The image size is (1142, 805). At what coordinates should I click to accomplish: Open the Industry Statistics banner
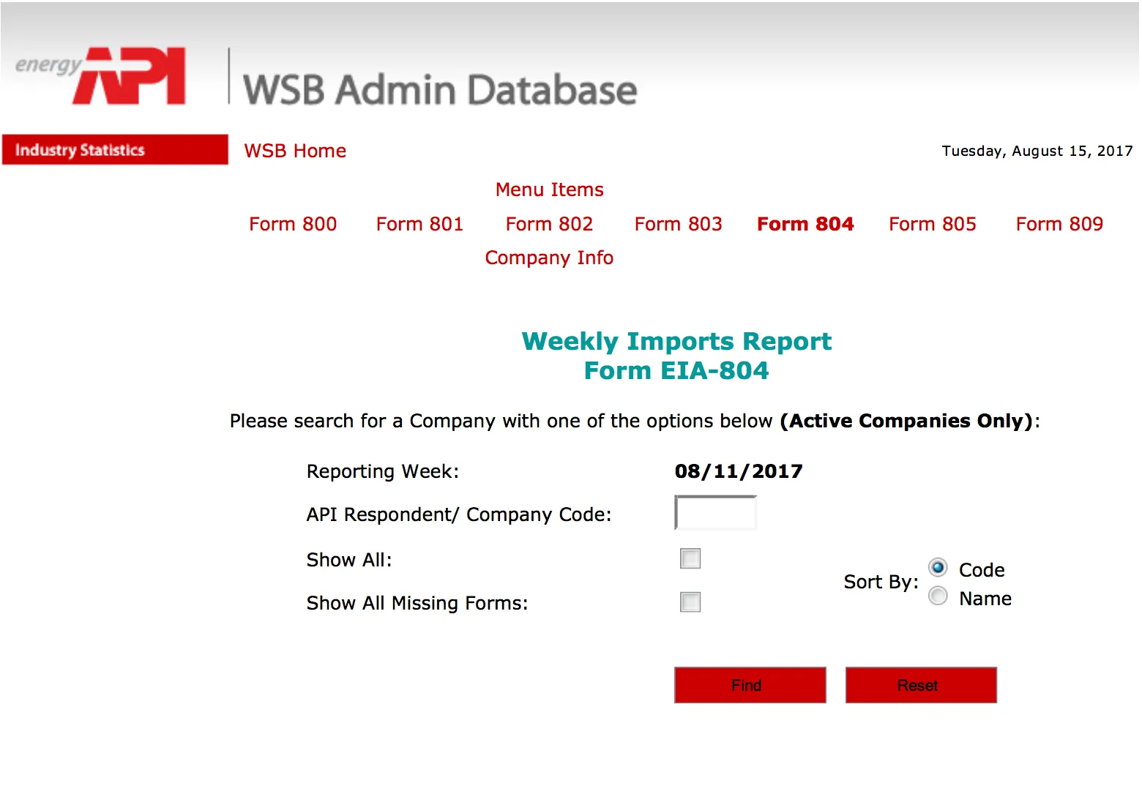tap(115, 149)
